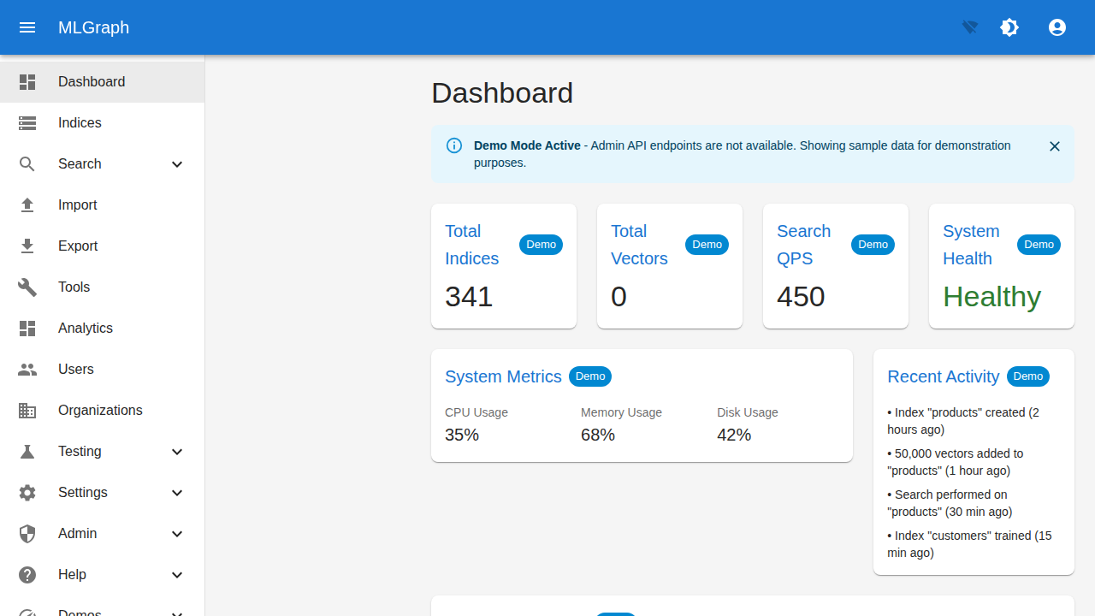The width and height of the screenshot is (1095, 616).
Task: Click the Users people icon
Action: click(x=27, y=369)
